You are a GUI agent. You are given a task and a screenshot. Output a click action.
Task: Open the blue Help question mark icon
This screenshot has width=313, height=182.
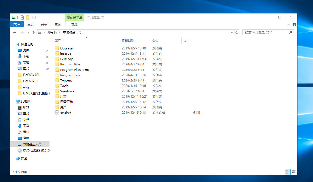coord(294,24)
